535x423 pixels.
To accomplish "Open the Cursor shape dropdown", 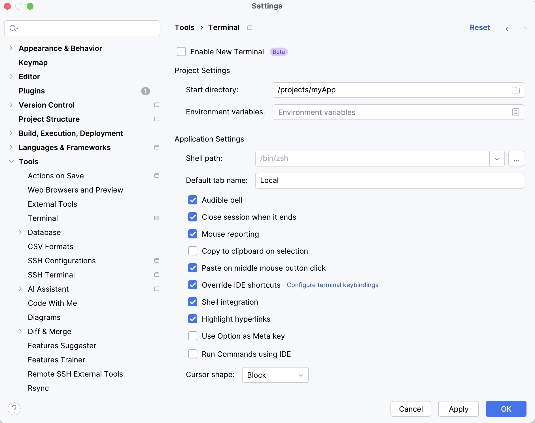I will click(x=275, y=375).
